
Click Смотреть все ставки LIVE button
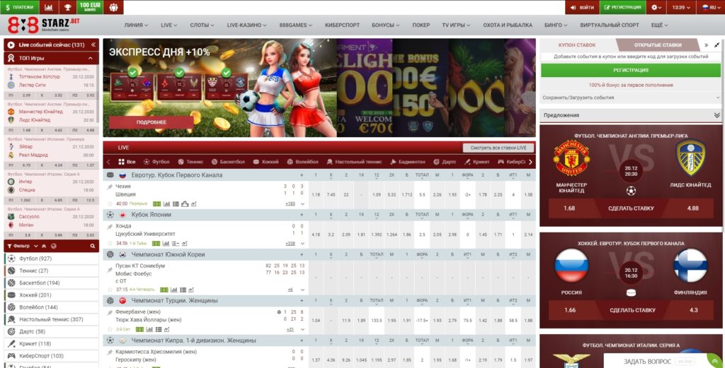pyautogui.click(x=498, y=148)
